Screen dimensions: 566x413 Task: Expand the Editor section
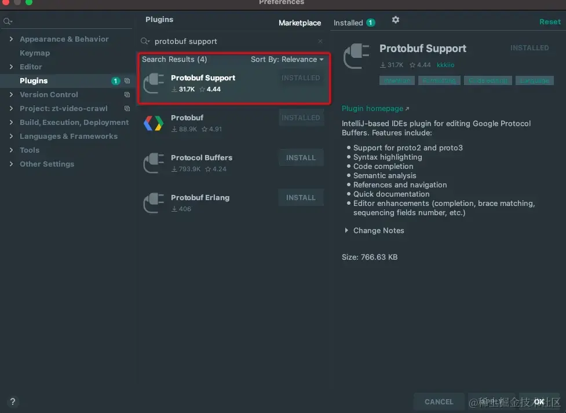point(11,67)
